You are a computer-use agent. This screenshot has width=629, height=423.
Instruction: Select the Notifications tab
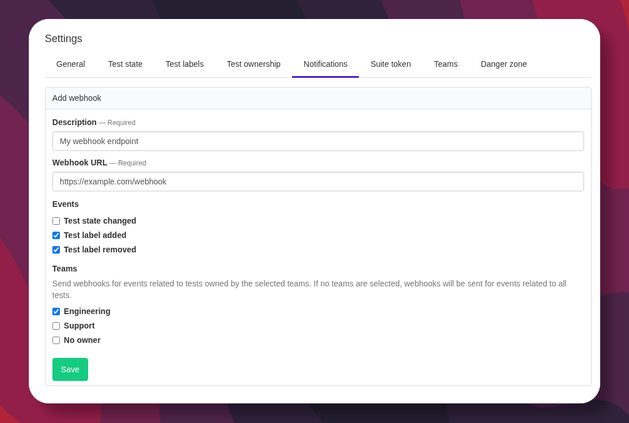point(325,64)
